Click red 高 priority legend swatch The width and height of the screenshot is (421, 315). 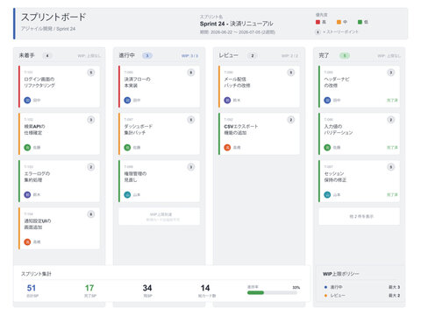coord(318,22)
